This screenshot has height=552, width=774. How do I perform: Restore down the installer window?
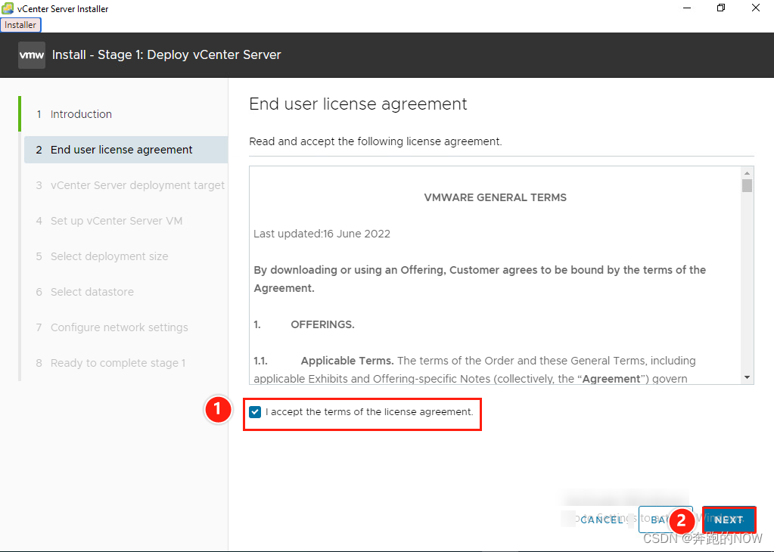point(721,8)
